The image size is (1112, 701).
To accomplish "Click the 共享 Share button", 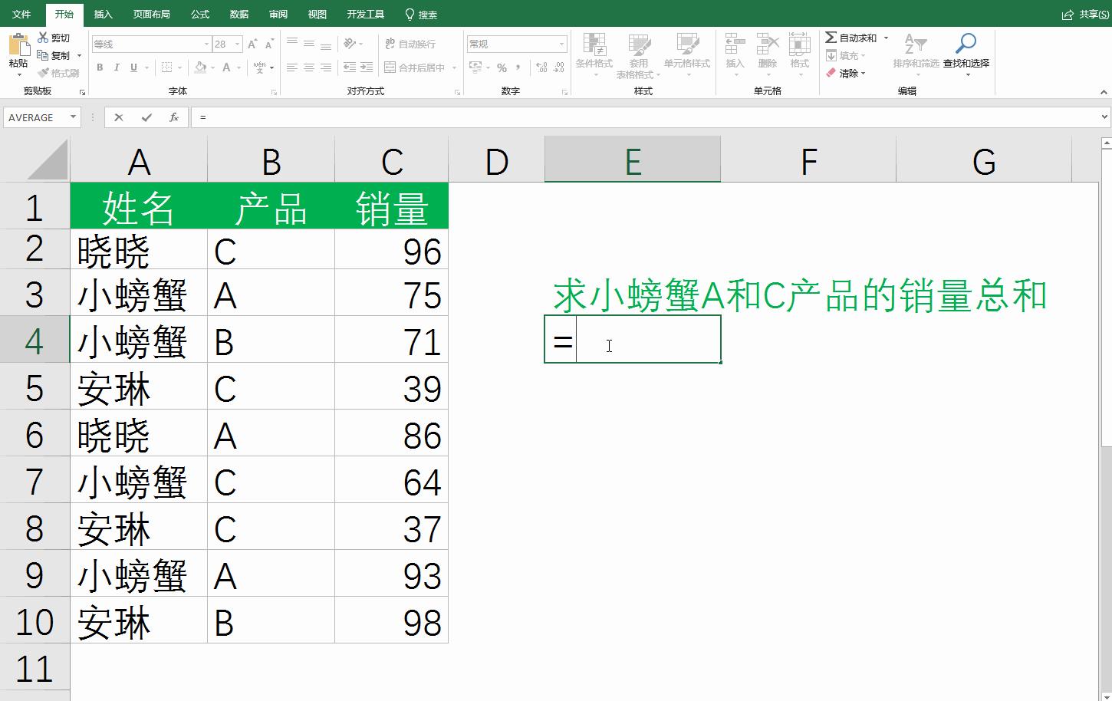I will (1084, 14).
